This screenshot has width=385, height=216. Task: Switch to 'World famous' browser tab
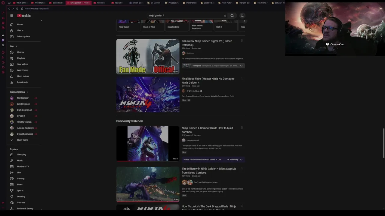[x=38, y=3]
